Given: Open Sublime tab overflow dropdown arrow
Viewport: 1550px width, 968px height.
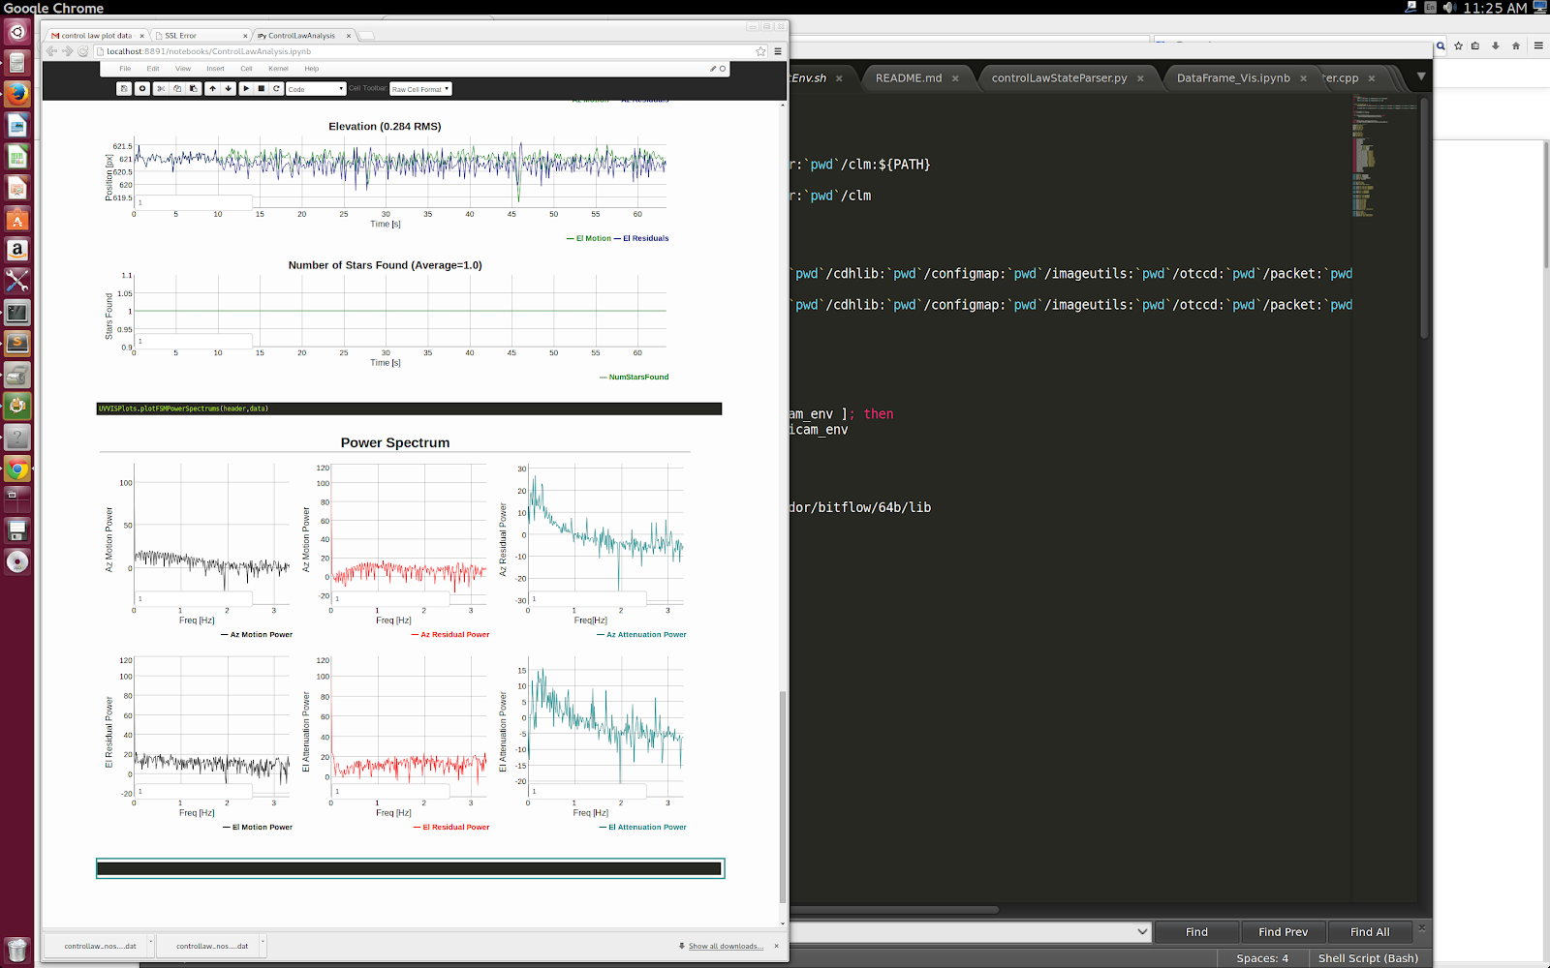Looking at the screenshot, I should 1421,76.
